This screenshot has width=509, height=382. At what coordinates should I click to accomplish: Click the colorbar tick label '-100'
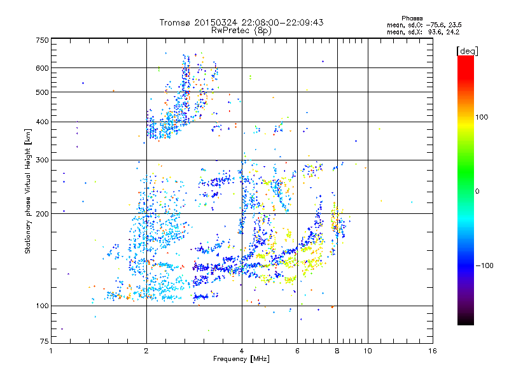485,265
